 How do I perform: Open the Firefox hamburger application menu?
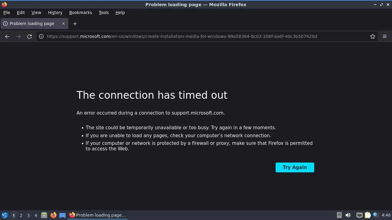385,36
